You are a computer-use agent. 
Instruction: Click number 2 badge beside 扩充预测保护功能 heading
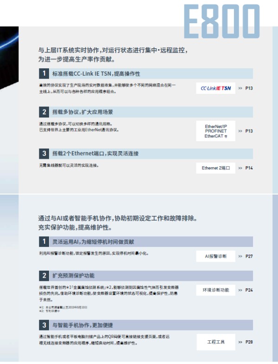[44, 276]
